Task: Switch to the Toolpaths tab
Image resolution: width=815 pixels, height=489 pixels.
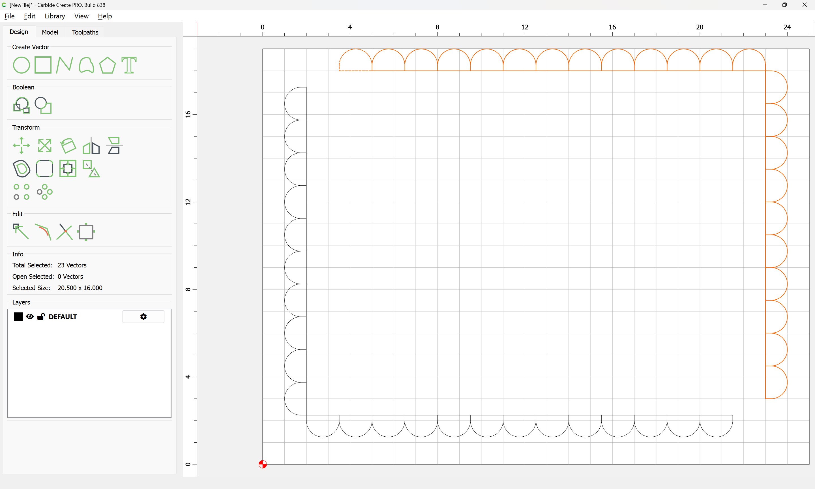Action: 85,32
